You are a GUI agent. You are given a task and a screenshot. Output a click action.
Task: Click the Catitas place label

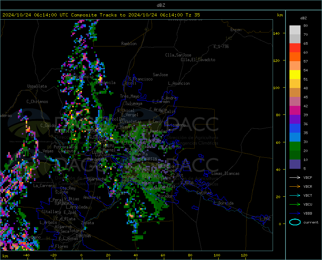(204, 193)
